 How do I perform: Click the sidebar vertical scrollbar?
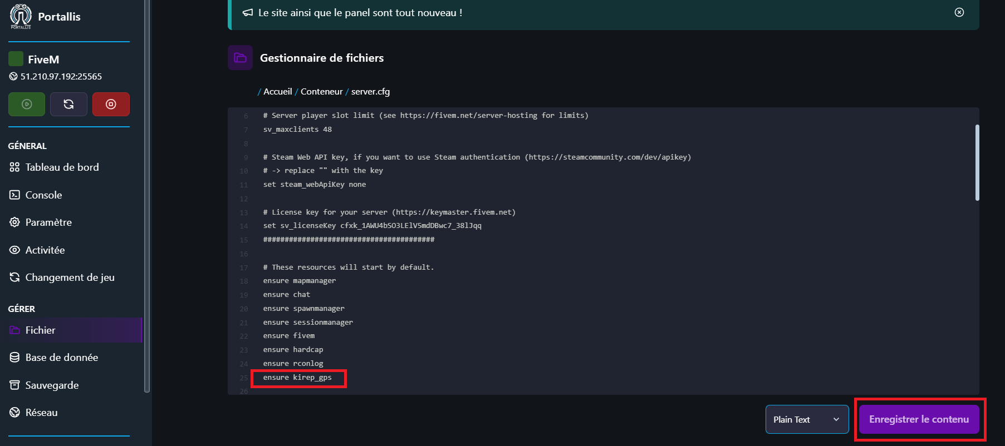pyautogui.click(x=147, y=196)
